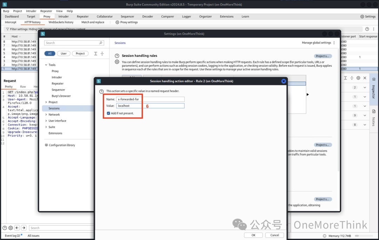Click the Name header field
Viewport: 379px width, 240px height.
(150, 99)
